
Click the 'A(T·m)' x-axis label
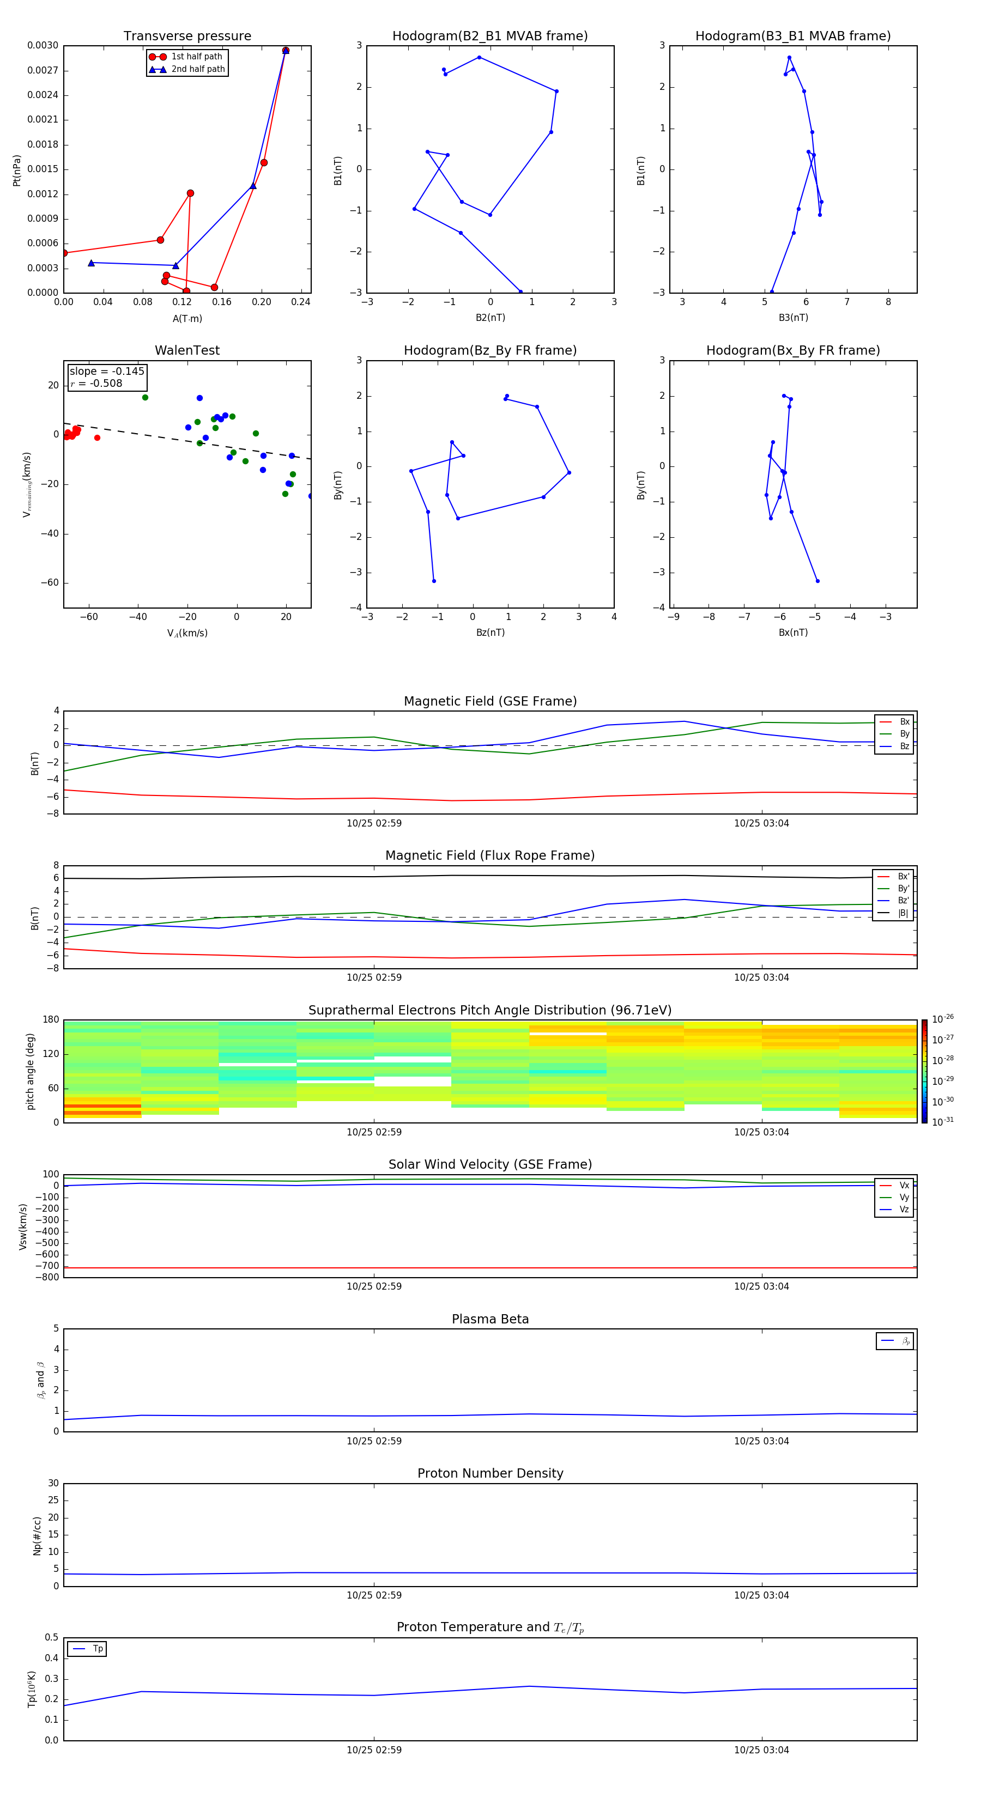(187, 318)
